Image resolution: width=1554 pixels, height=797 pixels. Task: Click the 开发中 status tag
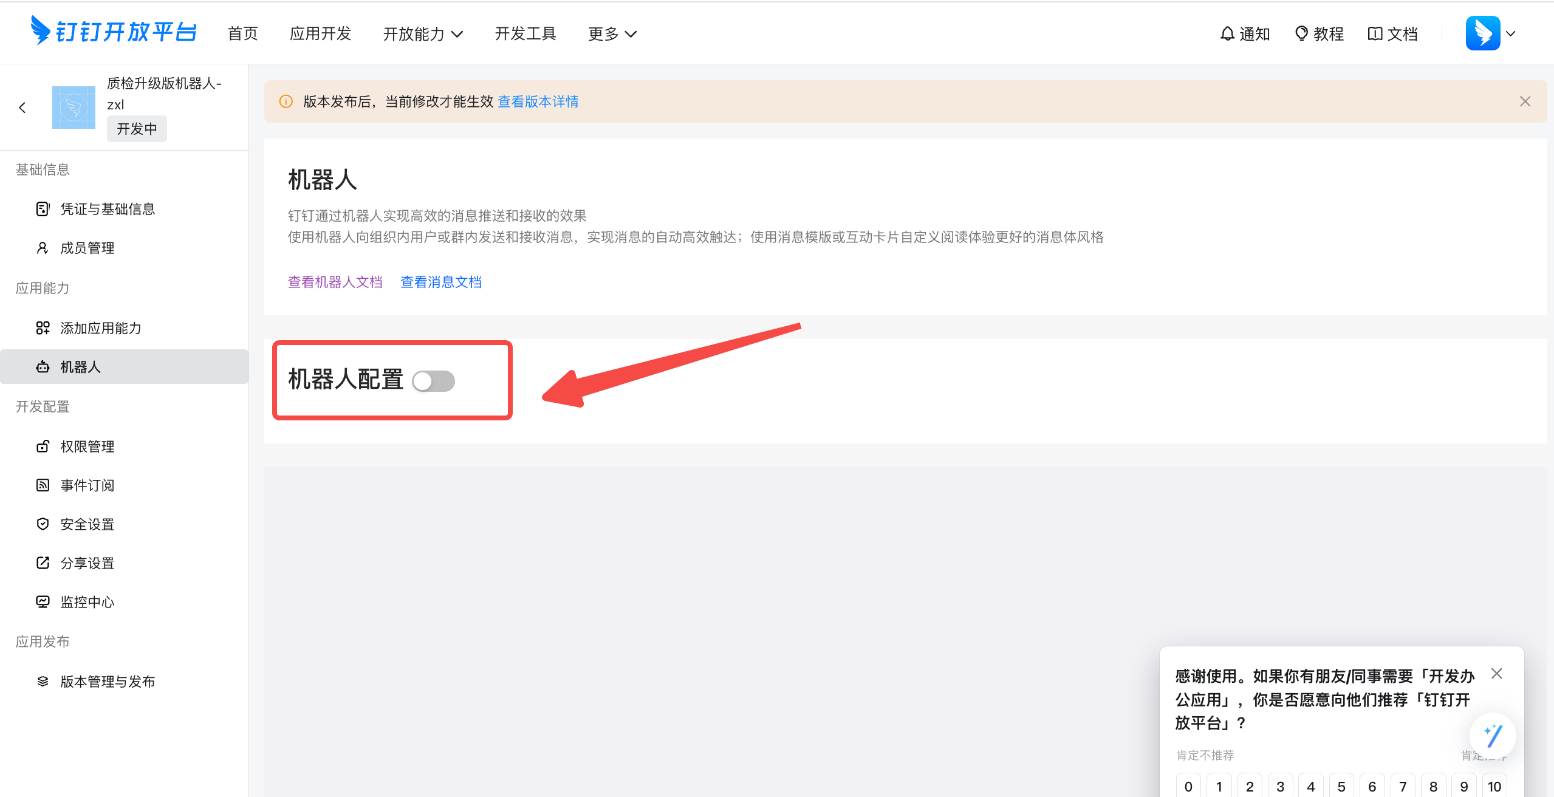tap(137, 129)
